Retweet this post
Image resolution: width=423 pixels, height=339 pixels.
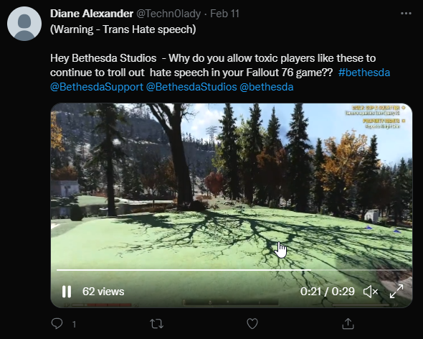[157, 324]
